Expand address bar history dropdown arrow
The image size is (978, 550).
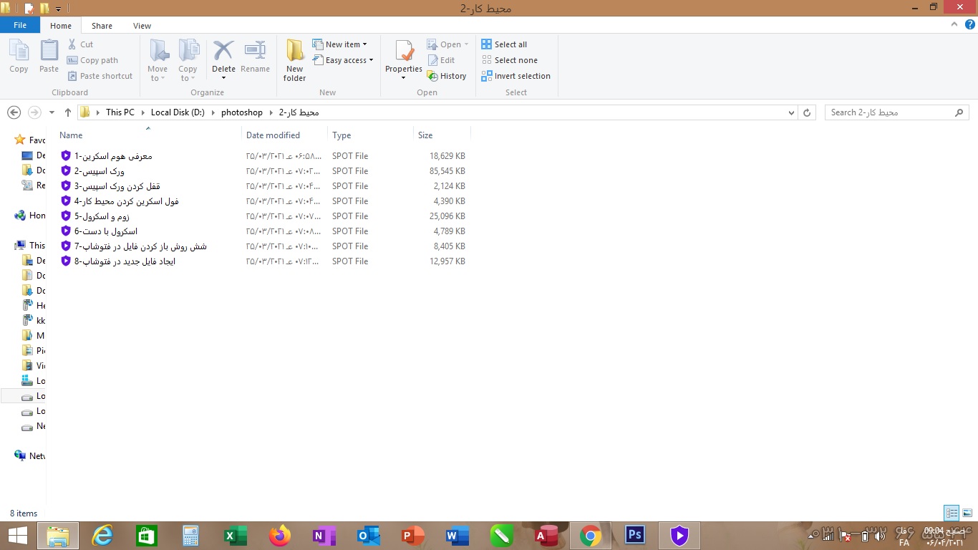point(791,112)
